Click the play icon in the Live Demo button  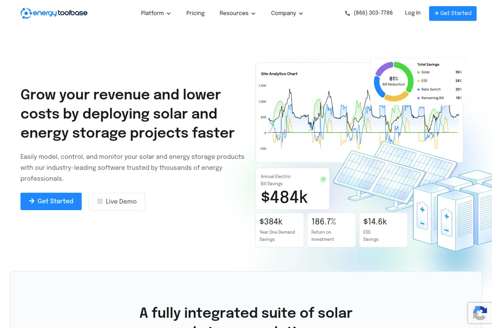click(x=100, y=201)
